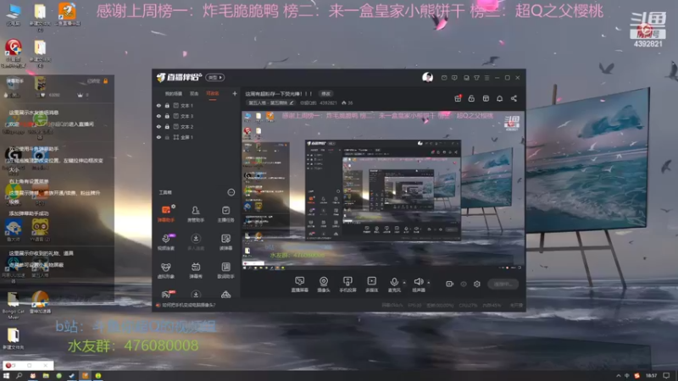678x381 pixels.
Task: Open the toolbox more options circle
Action: pos(231,192)
